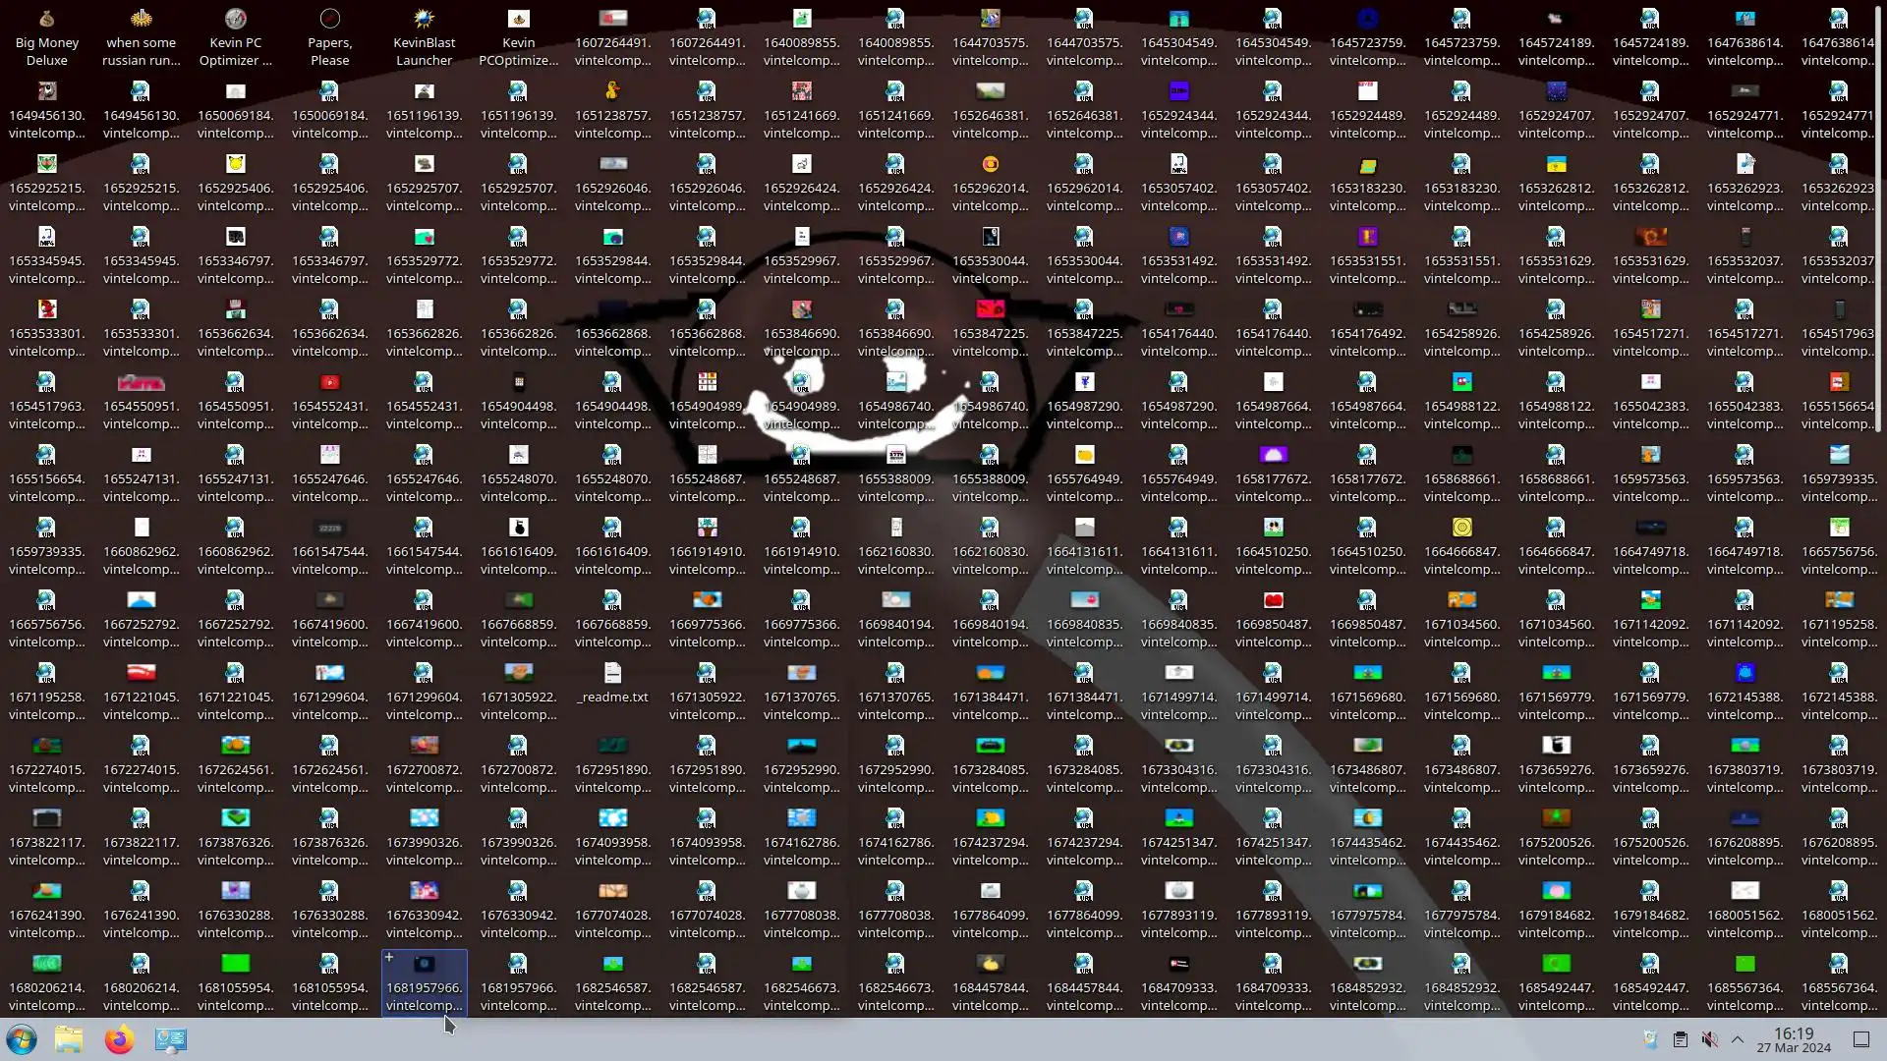The image size is (1887, 1061).
Task: Select the bright green 1681055954 file thumbnail
Action: point(235,964)
